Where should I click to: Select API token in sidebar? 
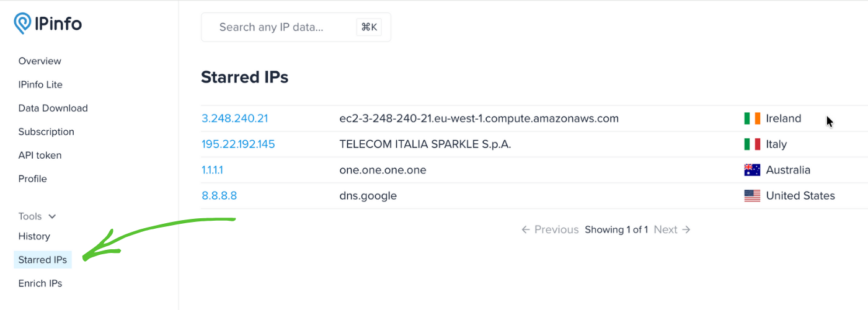click(x=40, y=155)
